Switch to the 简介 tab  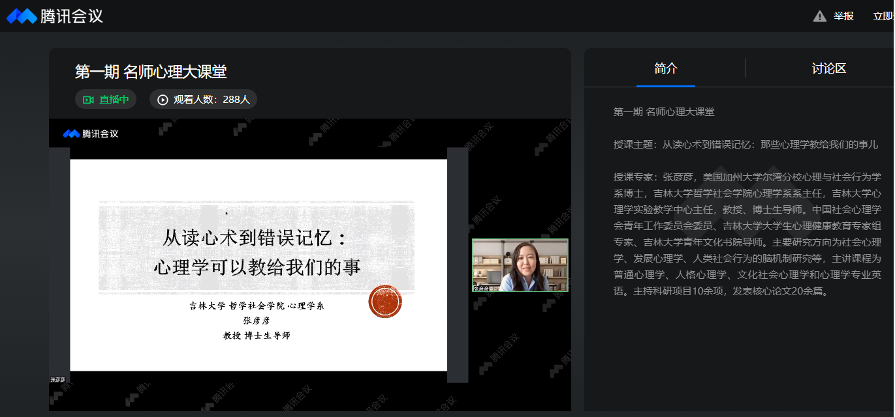pos(665,68)
